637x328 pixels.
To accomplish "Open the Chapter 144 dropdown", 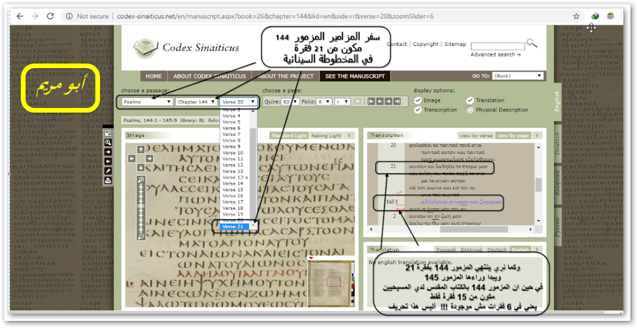I will coord(196,102).
